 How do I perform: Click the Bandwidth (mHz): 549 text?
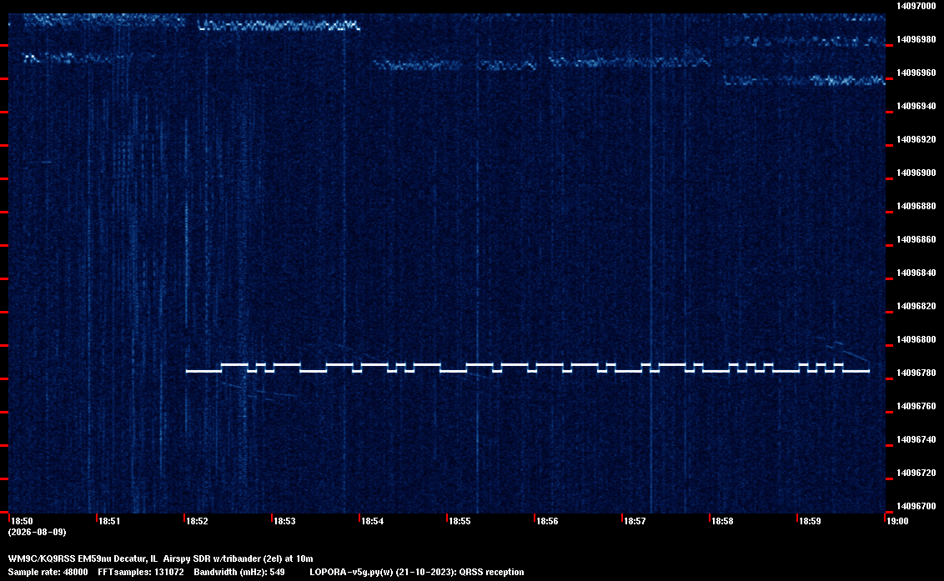point(239,572)
